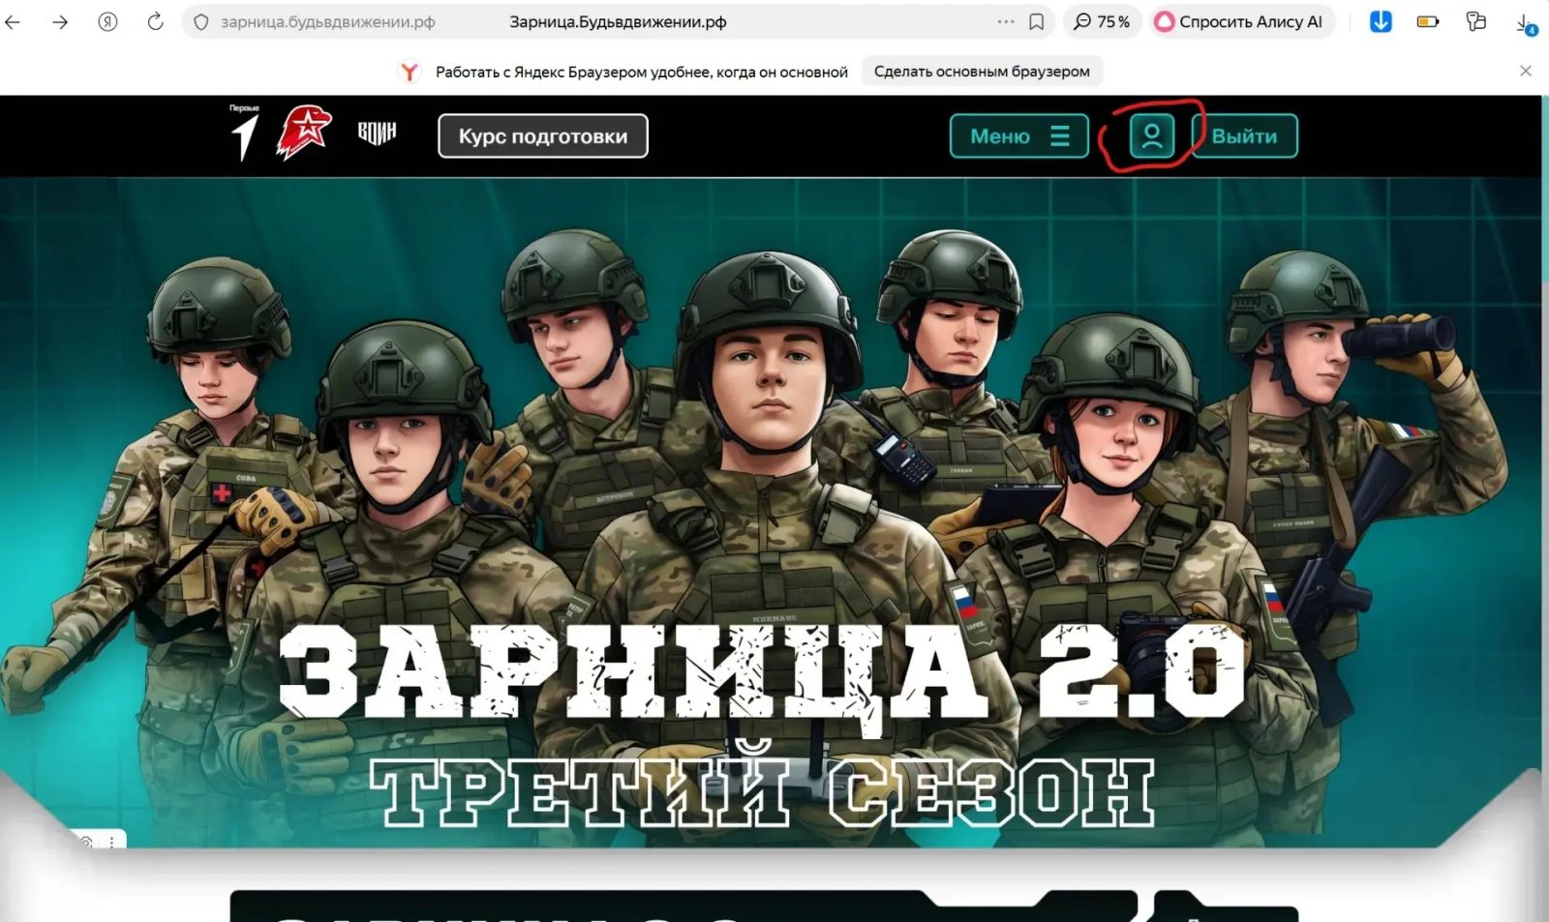The height and width of the screenshot is (922, 1549).
Task: Click the browser forward arrow
Action: click(60, 21)
